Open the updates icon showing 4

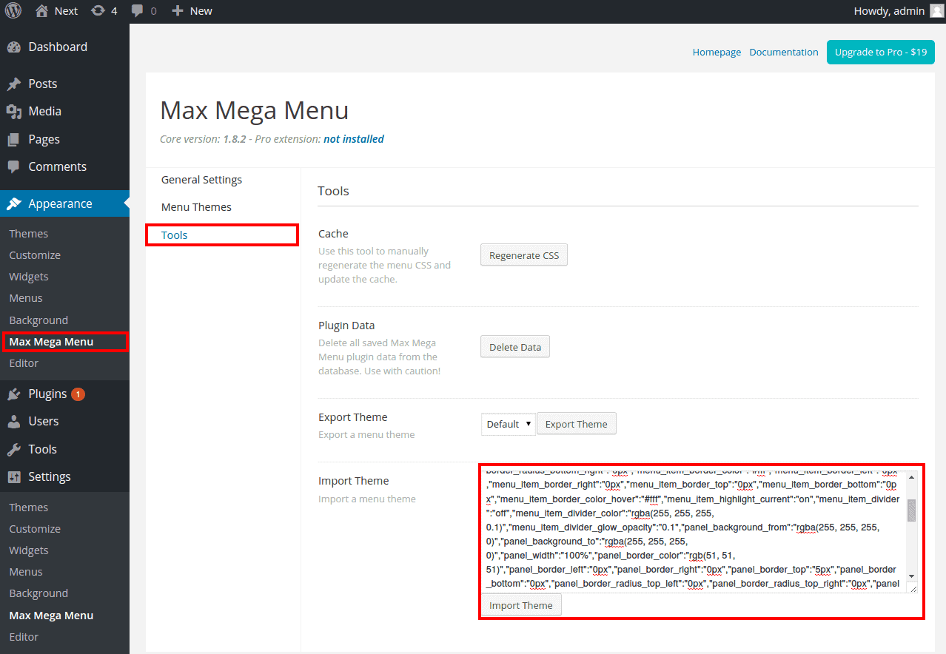98,11
